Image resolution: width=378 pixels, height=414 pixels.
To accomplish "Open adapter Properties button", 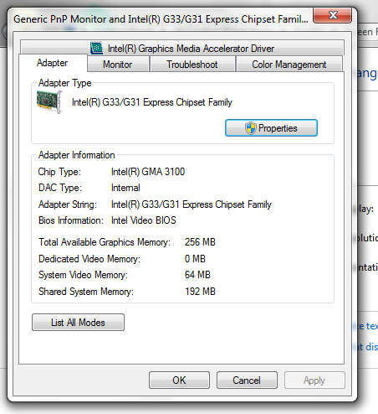I will pos(271,128).
